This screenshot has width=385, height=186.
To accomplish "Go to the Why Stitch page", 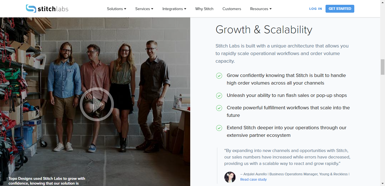I will [x=204, y=9].
